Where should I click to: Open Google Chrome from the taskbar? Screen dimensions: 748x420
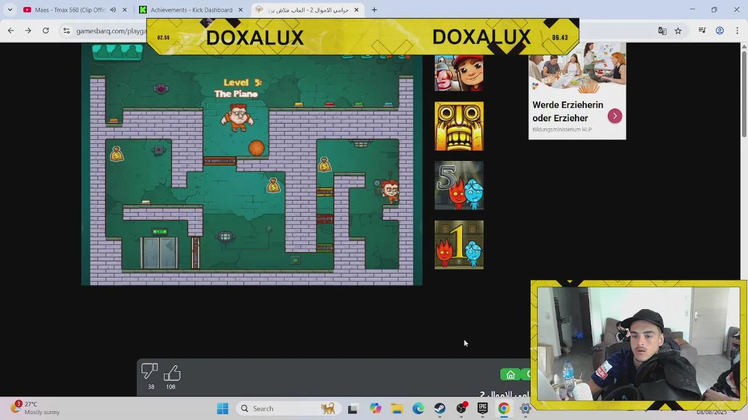tap(504, 409)
